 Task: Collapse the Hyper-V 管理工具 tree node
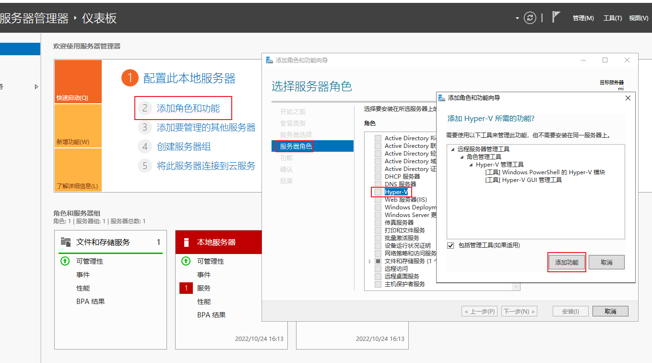(471, 165)
